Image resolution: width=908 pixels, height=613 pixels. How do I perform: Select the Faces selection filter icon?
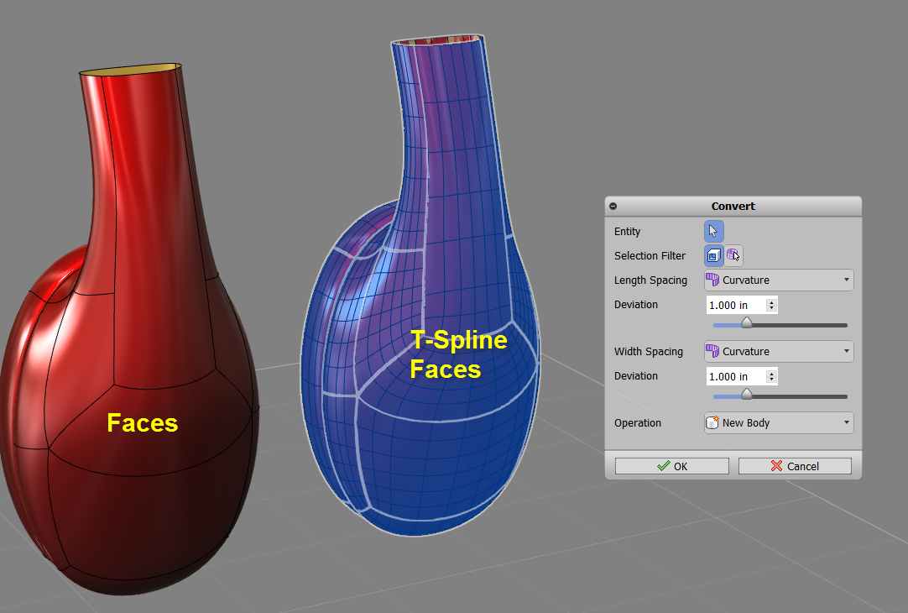(x=714, y=255)
